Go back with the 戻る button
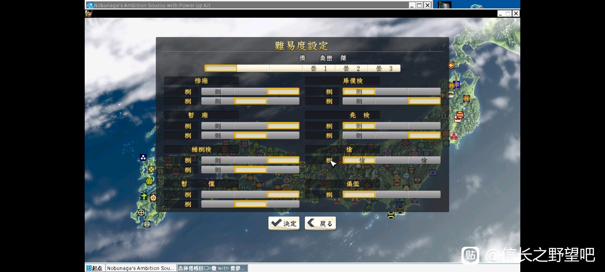605x272 pixels. pos(320,223)
